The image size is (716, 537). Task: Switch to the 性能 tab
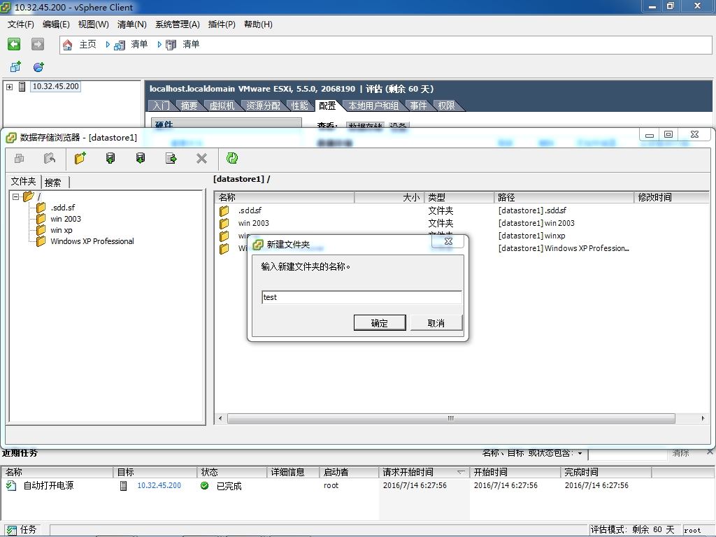(x=299, y=106)
